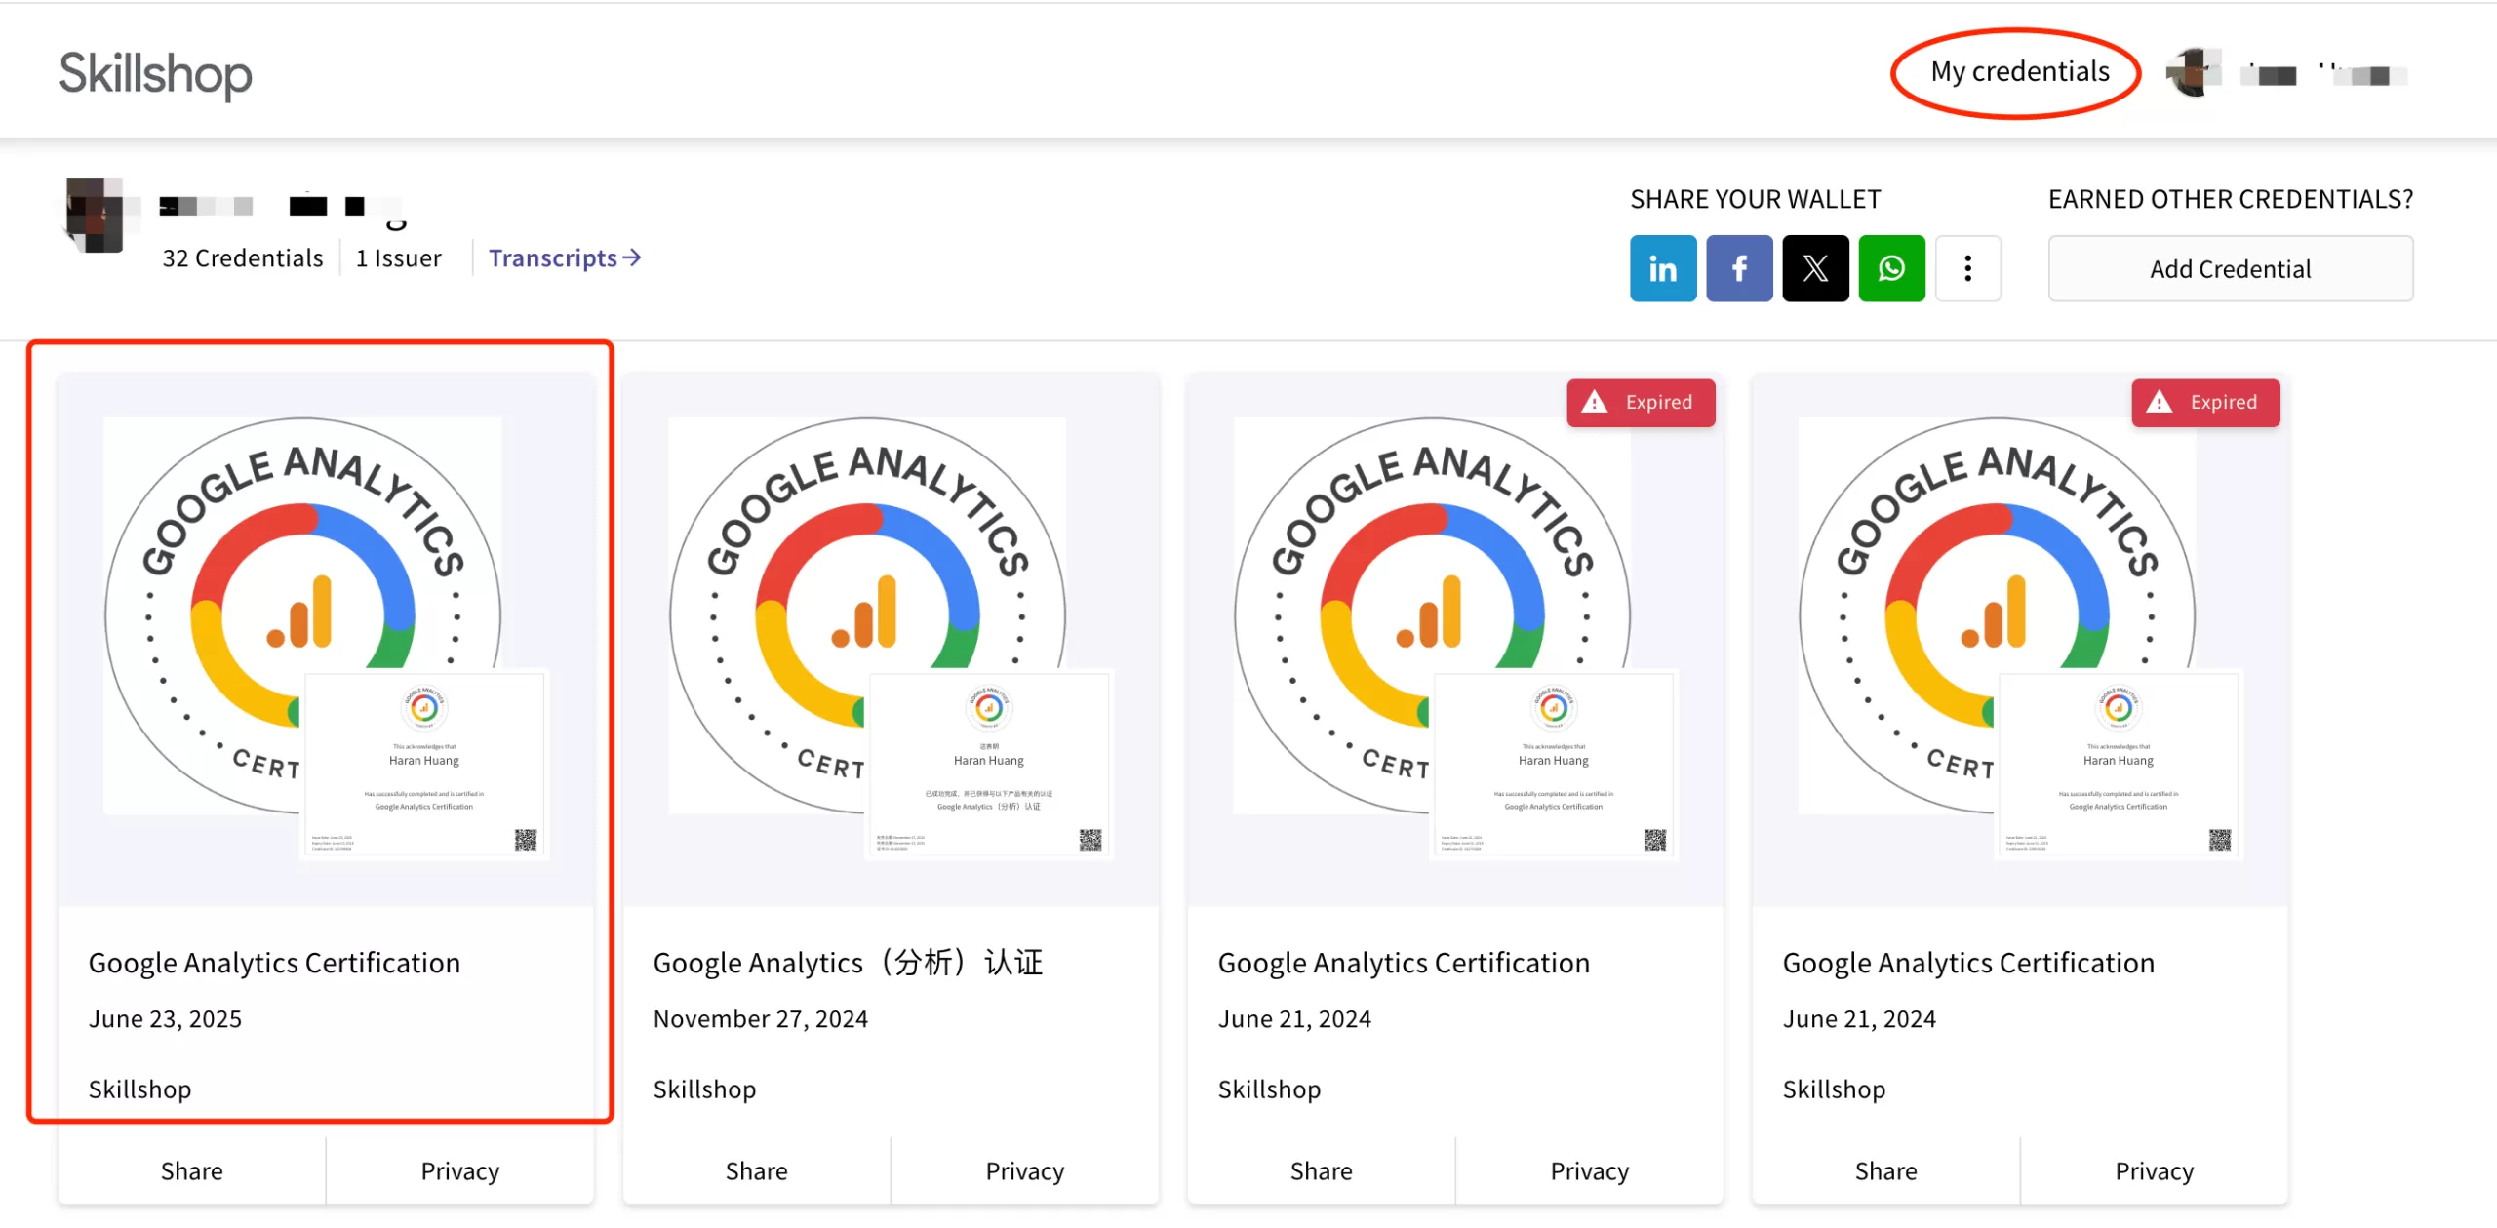The height and width of the screenshot is (1228, 2497).
Task: Share wallet on LinkedIn
Action: (1663, 268)
